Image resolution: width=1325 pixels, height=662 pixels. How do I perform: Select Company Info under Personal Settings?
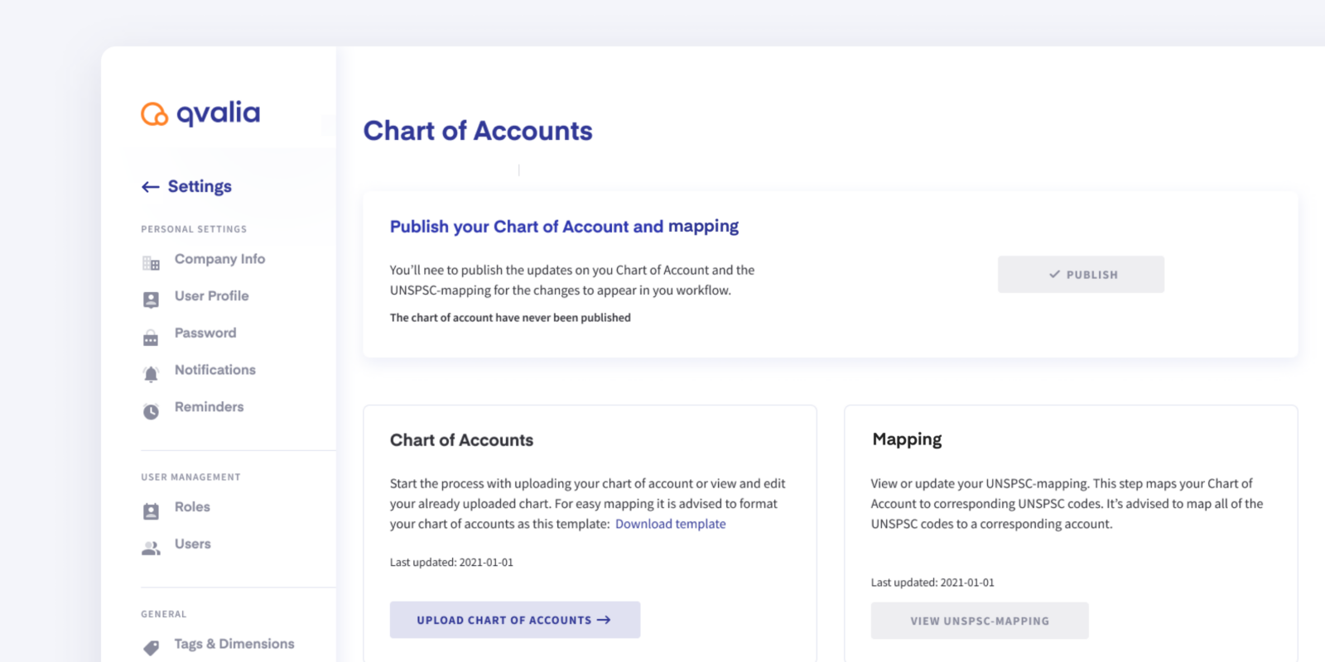coord(219,259)
